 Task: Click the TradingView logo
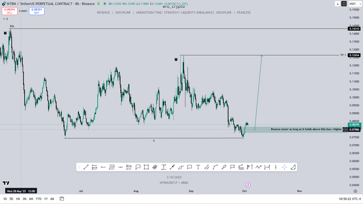6,183
